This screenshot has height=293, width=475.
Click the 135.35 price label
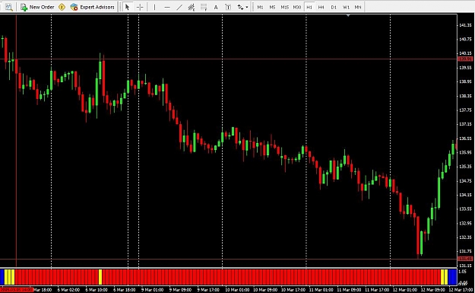click(x=465, y=167)
